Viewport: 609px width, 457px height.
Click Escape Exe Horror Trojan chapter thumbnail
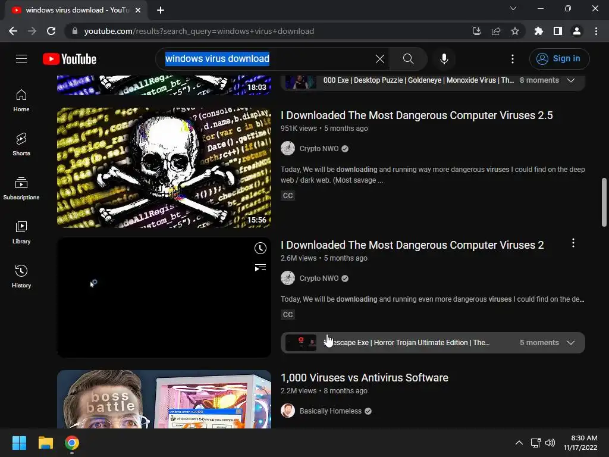[301, 342]
